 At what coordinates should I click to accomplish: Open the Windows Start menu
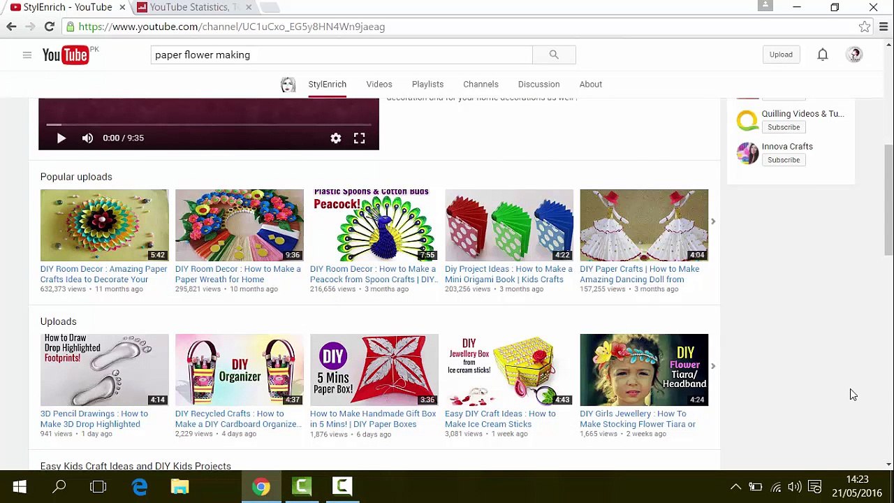coord(20,487)
